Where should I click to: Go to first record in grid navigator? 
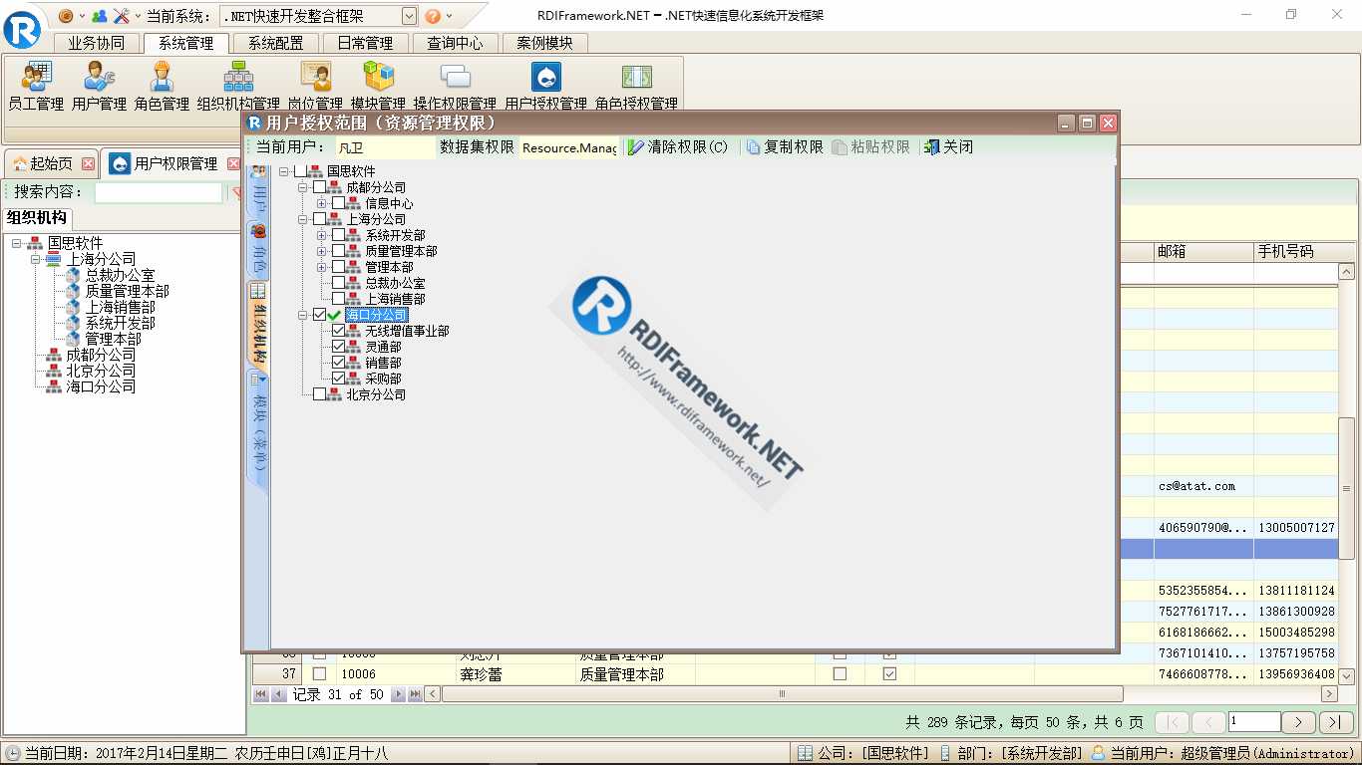click(x=261, y=694)
